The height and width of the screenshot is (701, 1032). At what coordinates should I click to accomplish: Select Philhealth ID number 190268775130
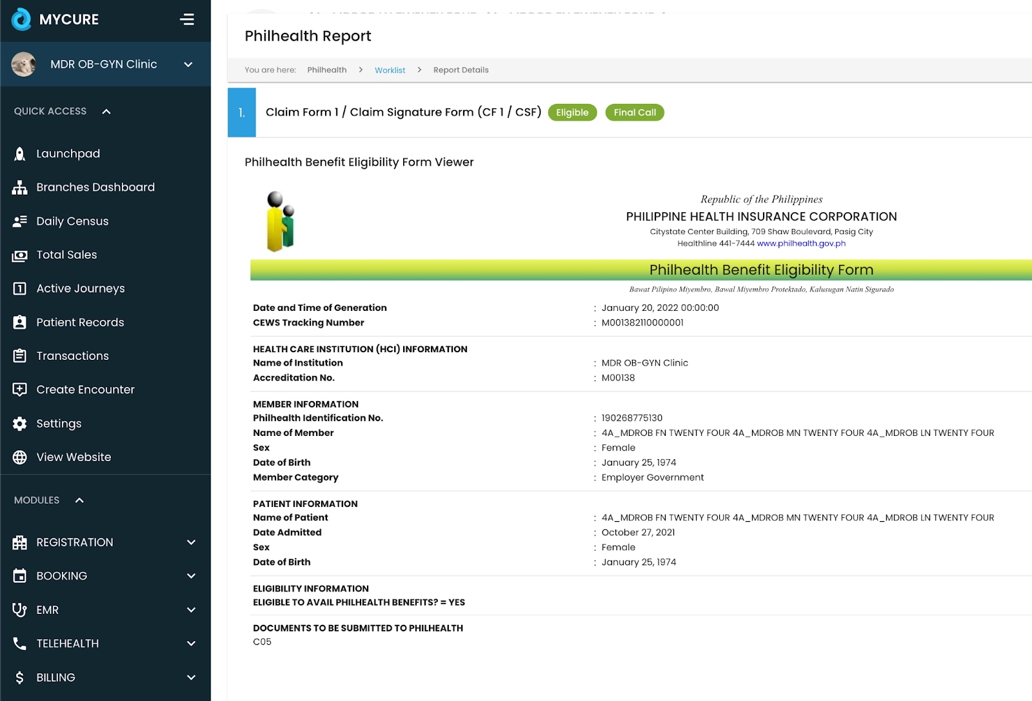(x=632, y=418)
